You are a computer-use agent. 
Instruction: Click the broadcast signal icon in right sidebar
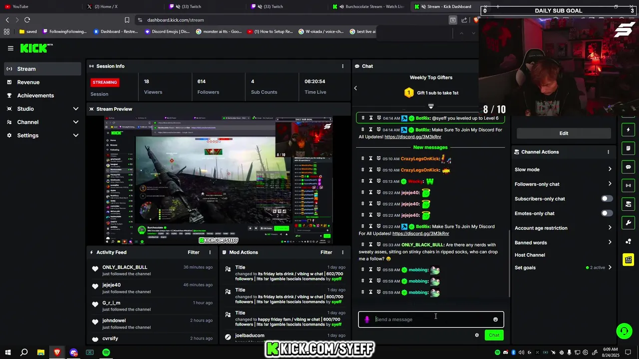click(629, 185)
